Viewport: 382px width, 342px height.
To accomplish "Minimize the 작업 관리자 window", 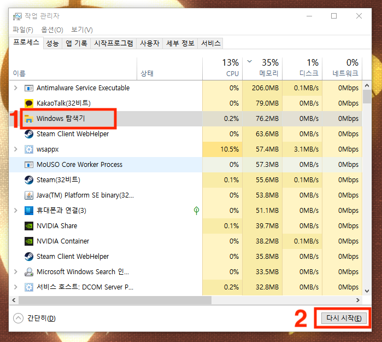I will (309, 16).
